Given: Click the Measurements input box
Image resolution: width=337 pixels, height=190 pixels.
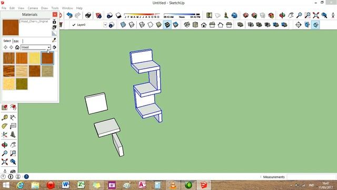Looking at the screenshot, I should 312,177.
